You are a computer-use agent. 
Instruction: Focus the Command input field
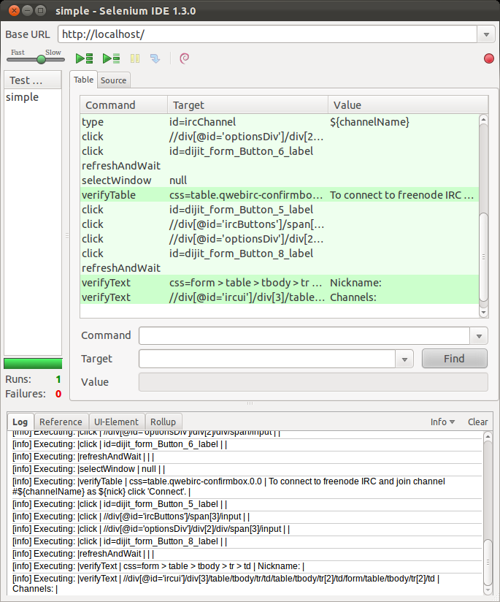point(304,336)
